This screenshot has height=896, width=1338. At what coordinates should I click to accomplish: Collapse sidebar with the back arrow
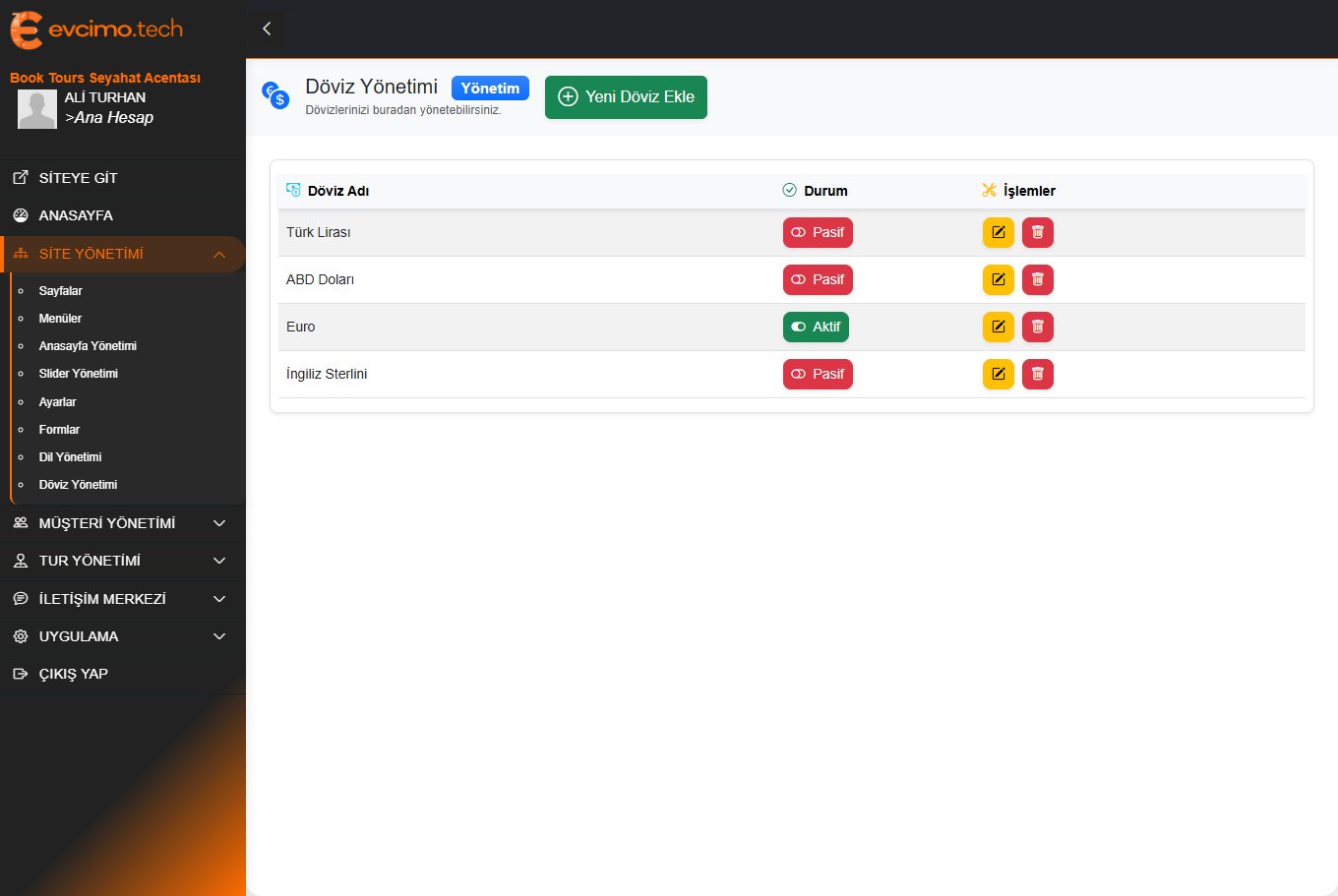pyautogui.click(x=267, y=29)
